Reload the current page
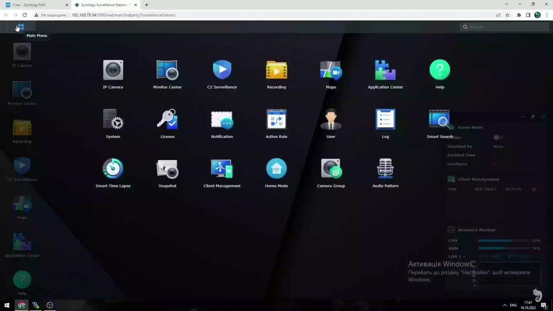This screenshot has height=311, width=553. click(x=25, y=15)
